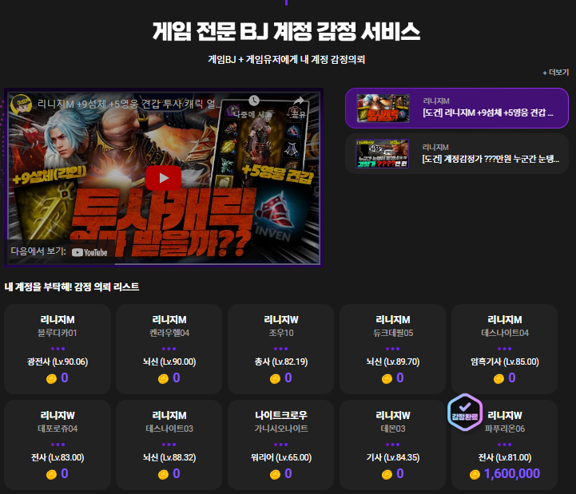Click the 데몬03 server name text
This screenshot has width=576, height=494.
click(x=393, y=429)
